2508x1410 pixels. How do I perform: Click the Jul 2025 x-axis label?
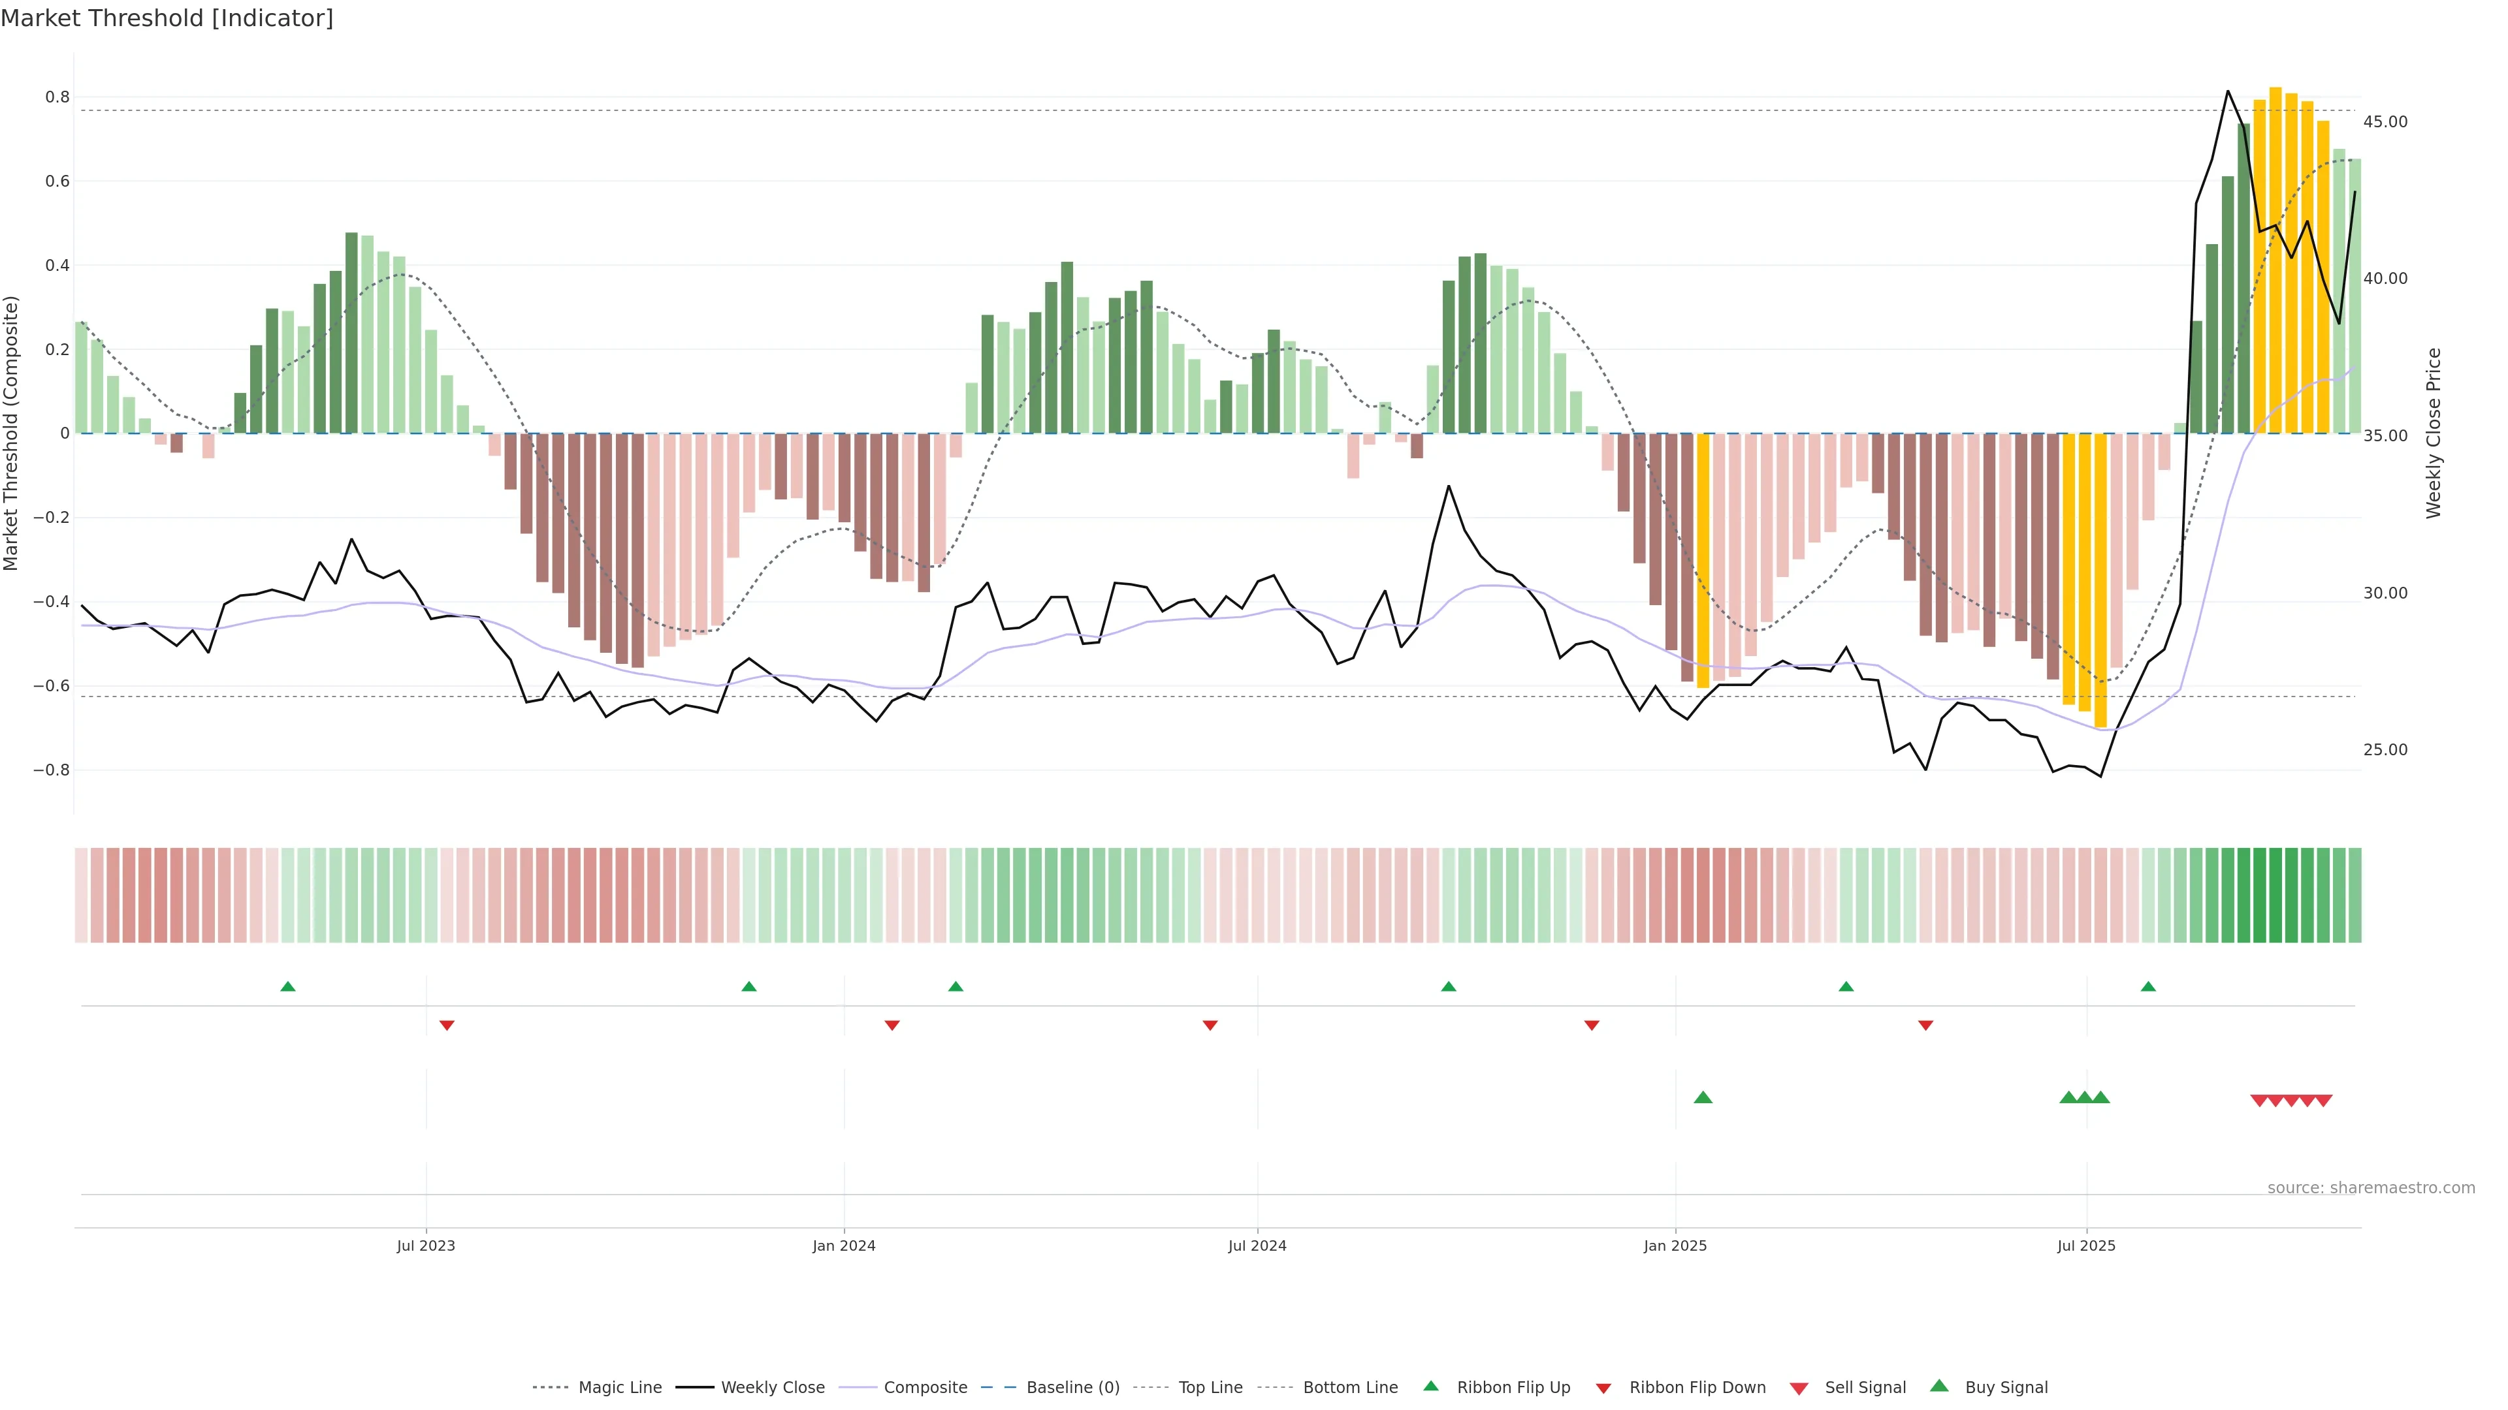[2085, 1245]
